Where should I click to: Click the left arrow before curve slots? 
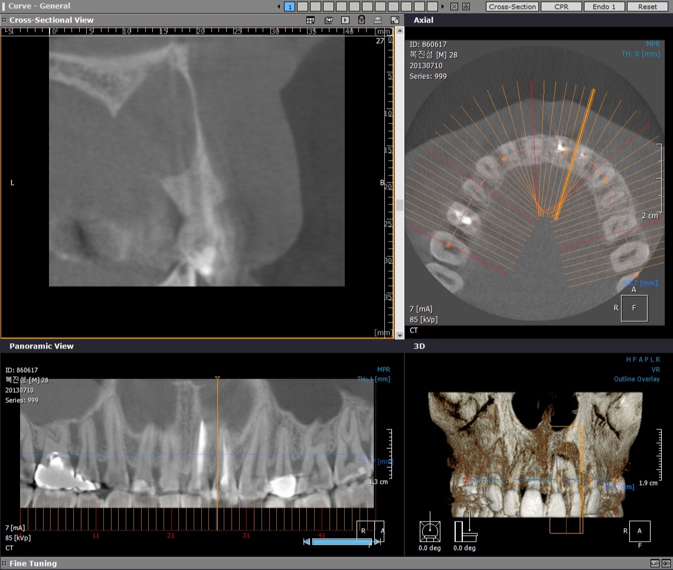(x=279, y=6)
